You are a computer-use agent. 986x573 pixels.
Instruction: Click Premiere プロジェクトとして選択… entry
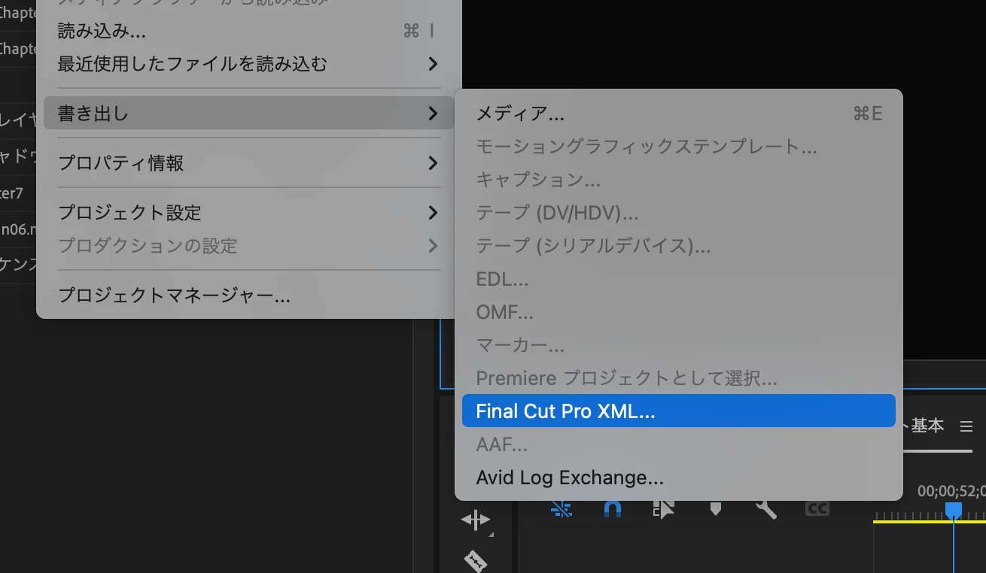[678, 378]
